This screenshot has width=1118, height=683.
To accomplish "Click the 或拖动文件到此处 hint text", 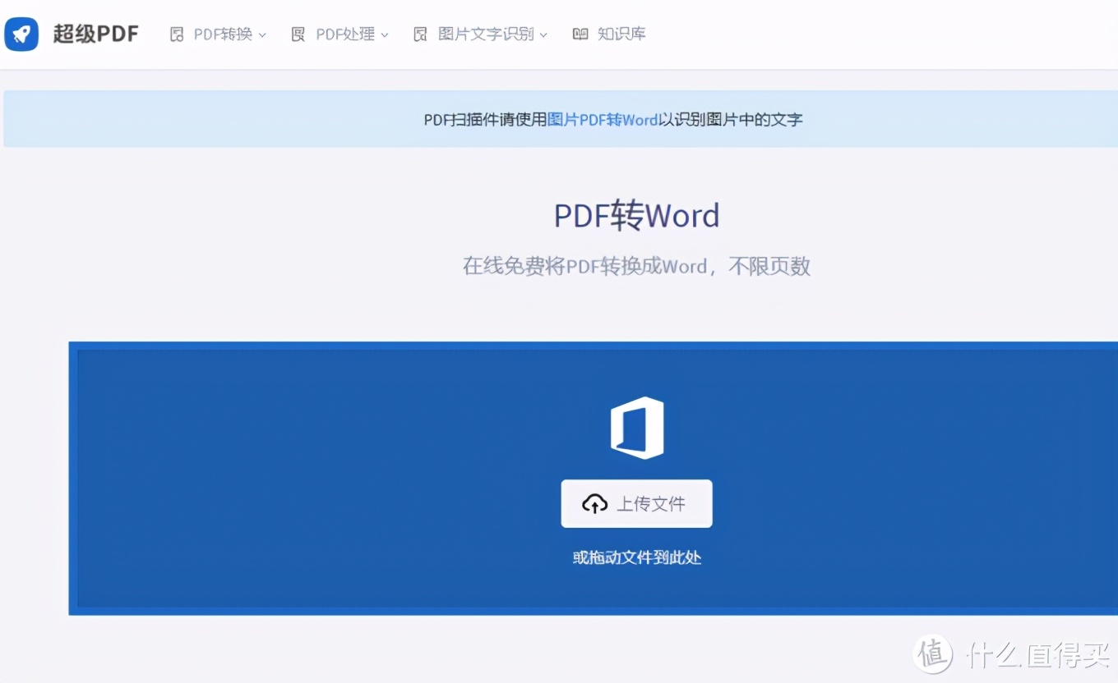I will 636,557.
